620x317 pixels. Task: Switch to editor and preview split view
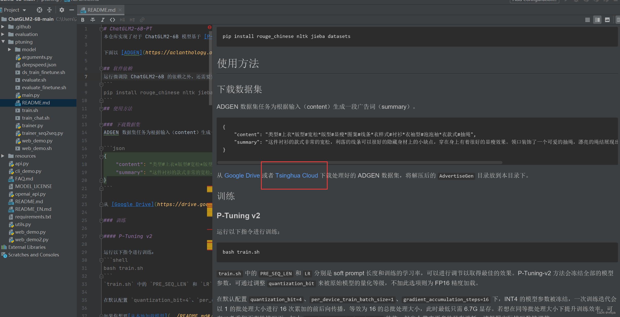pos(597,20)
